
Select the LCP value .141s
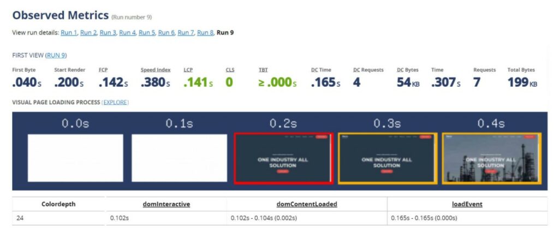[x=198, y=83]
